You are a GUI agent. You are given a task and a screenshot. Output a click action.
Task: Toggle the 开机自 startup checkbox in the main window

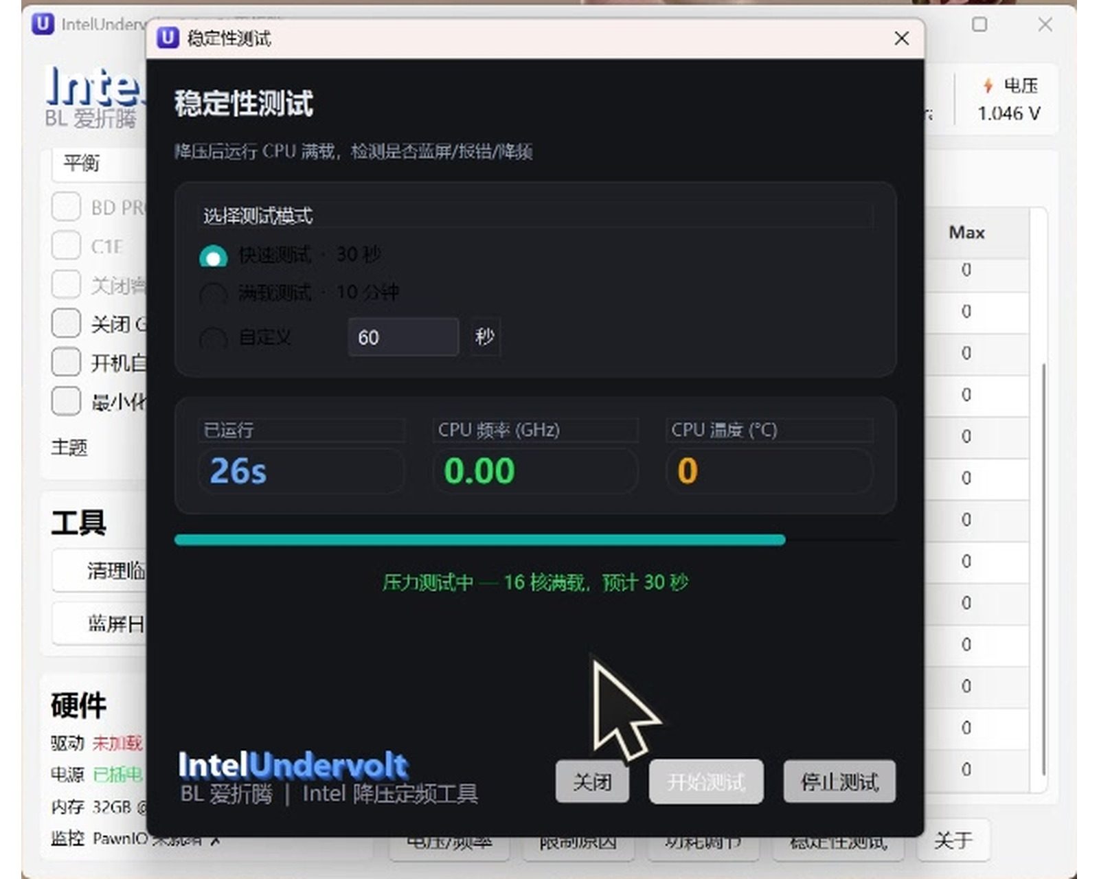pyautogui.click(x=66, y=362)
